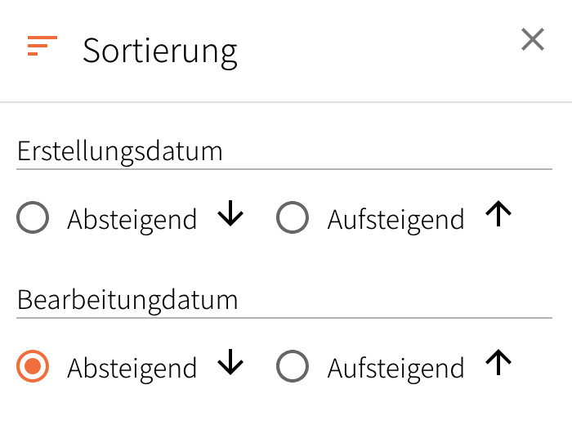Click down arrow icon for Erstellungsdatum descending
Screen dimensions: 572x425
230,215
